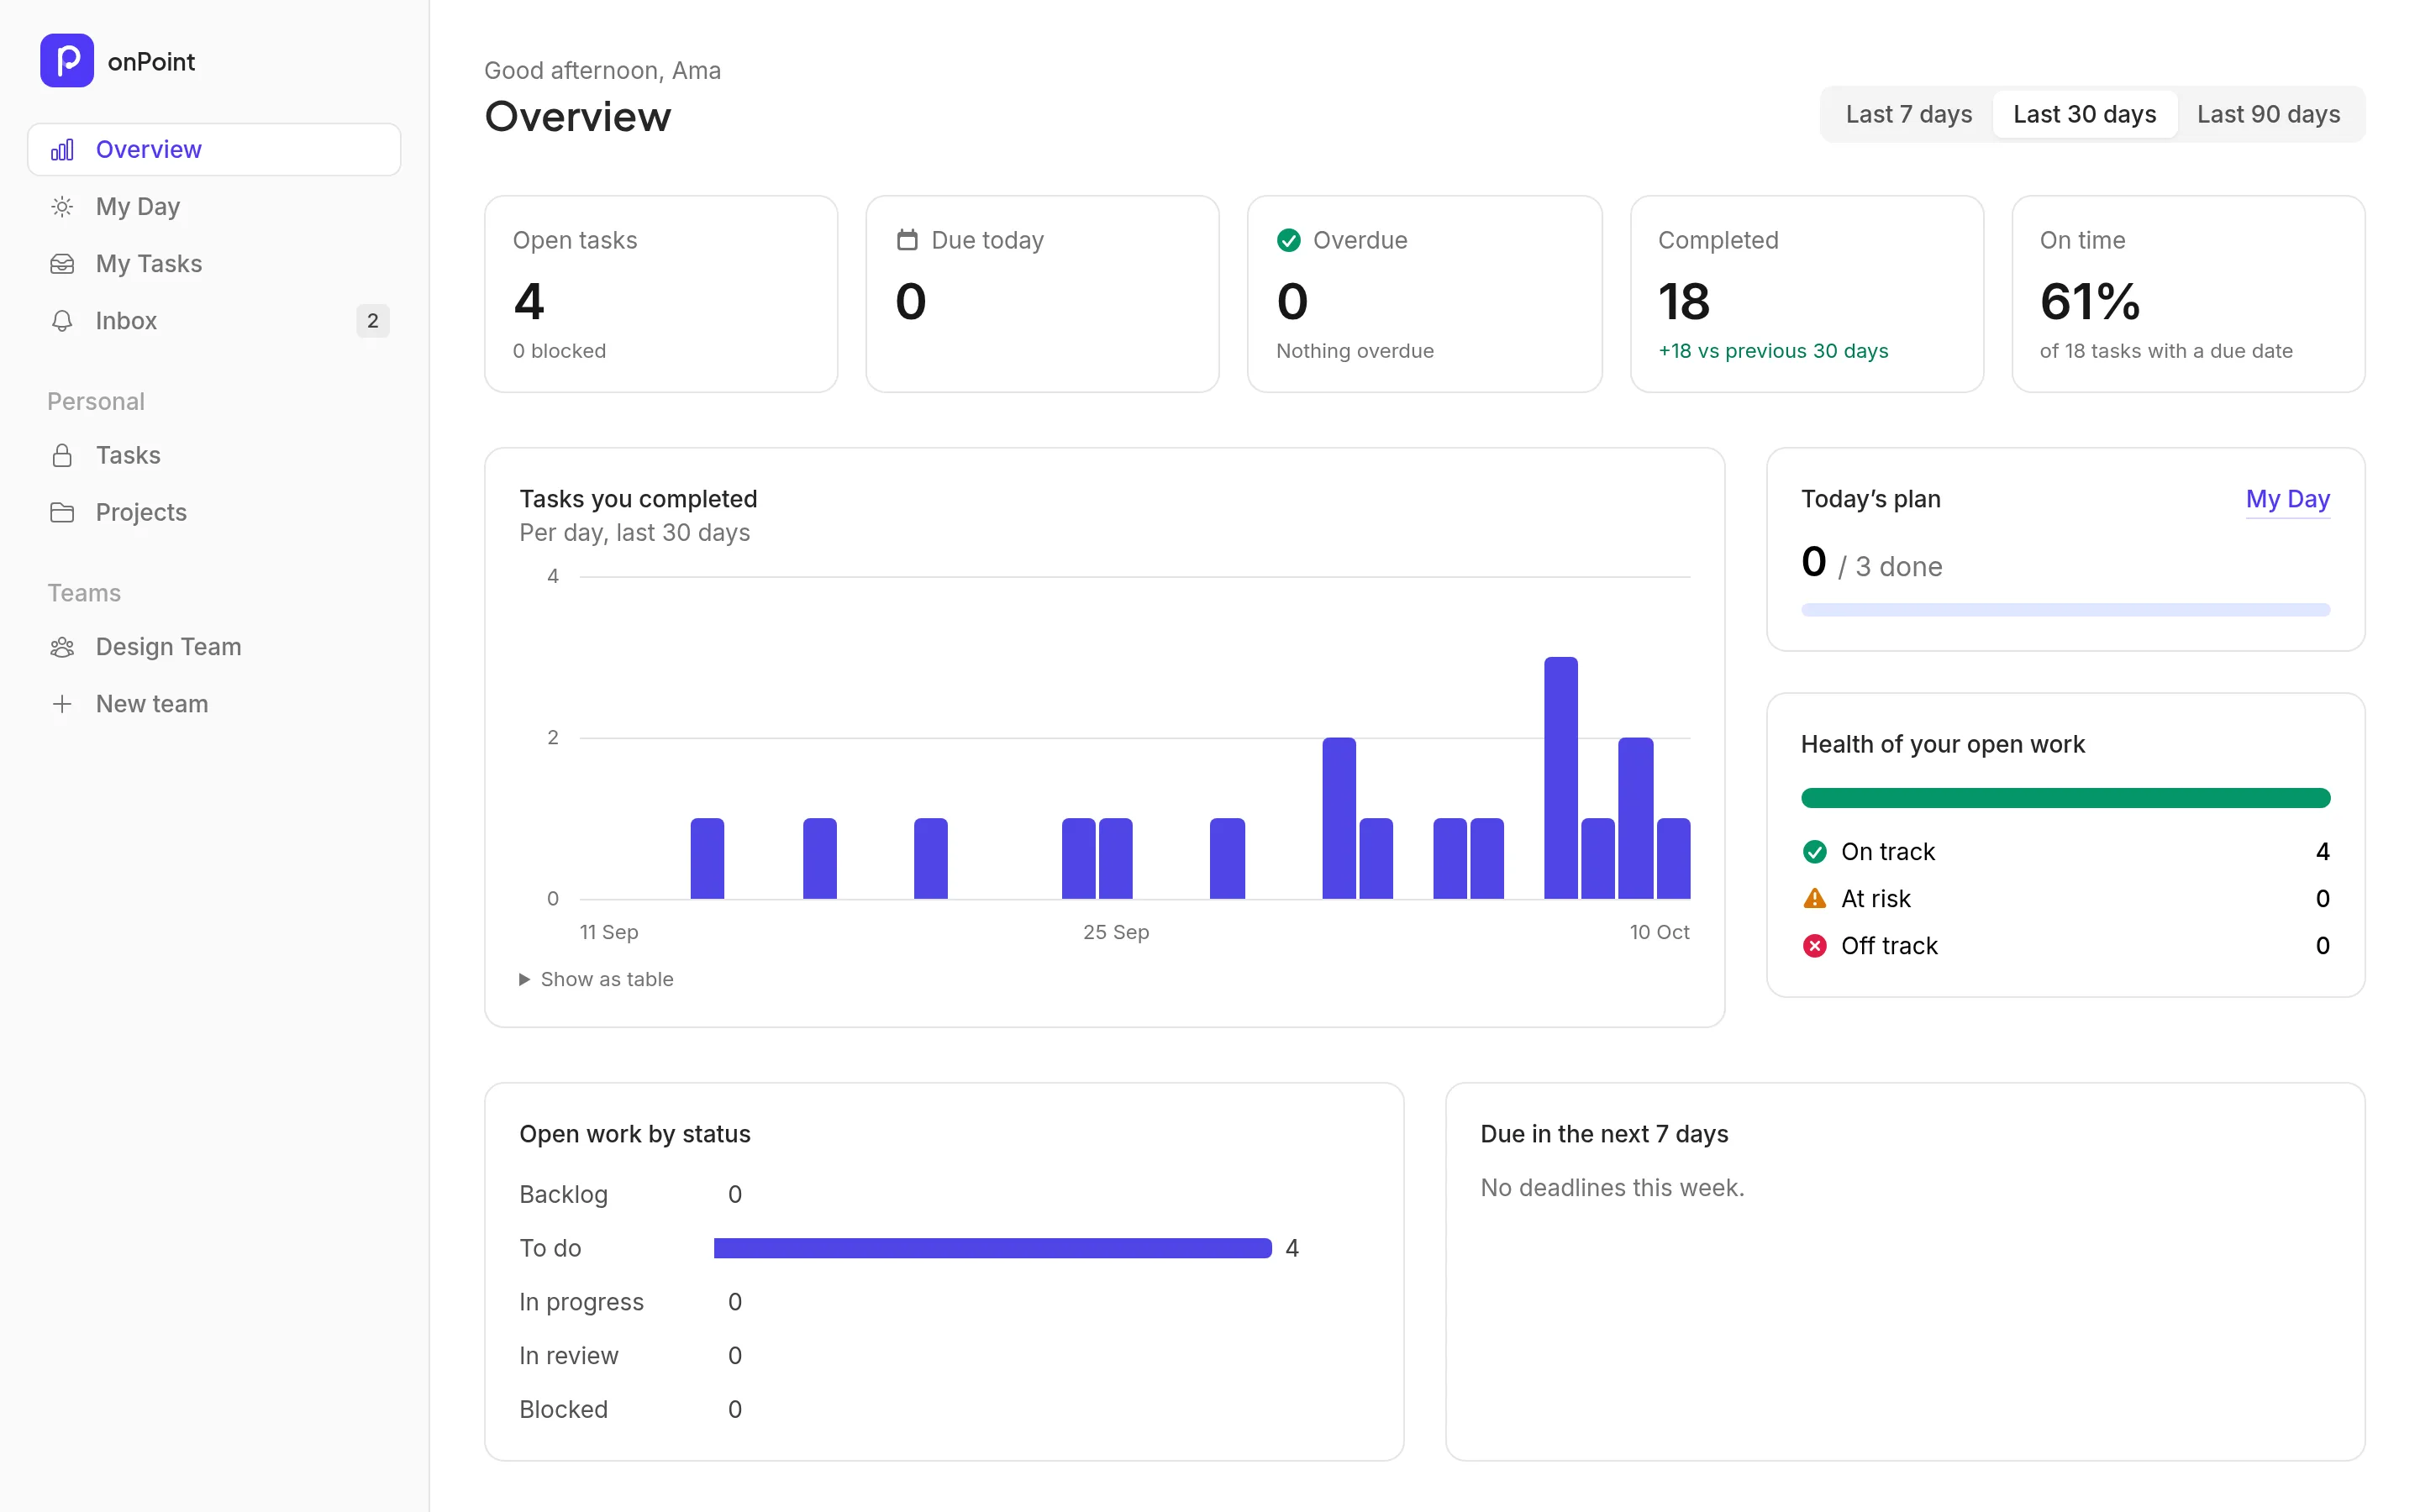Click the Off track red cross icon
This screenshot has width=2420, height=1512.
tap(1815, 946)
